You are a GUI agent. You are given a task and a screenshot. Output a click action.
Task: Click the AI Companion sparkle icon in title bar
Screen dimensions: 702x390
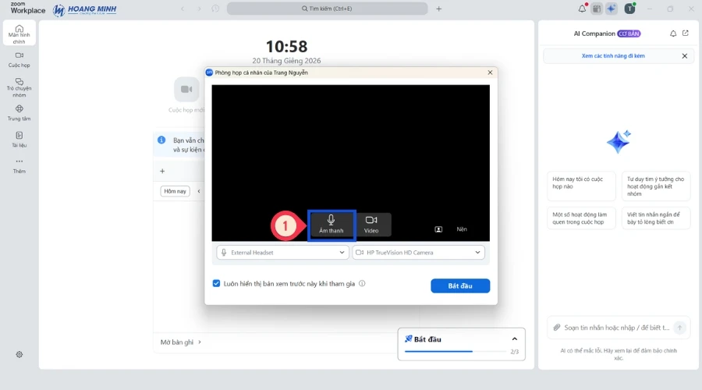click(x=612, y=9)
